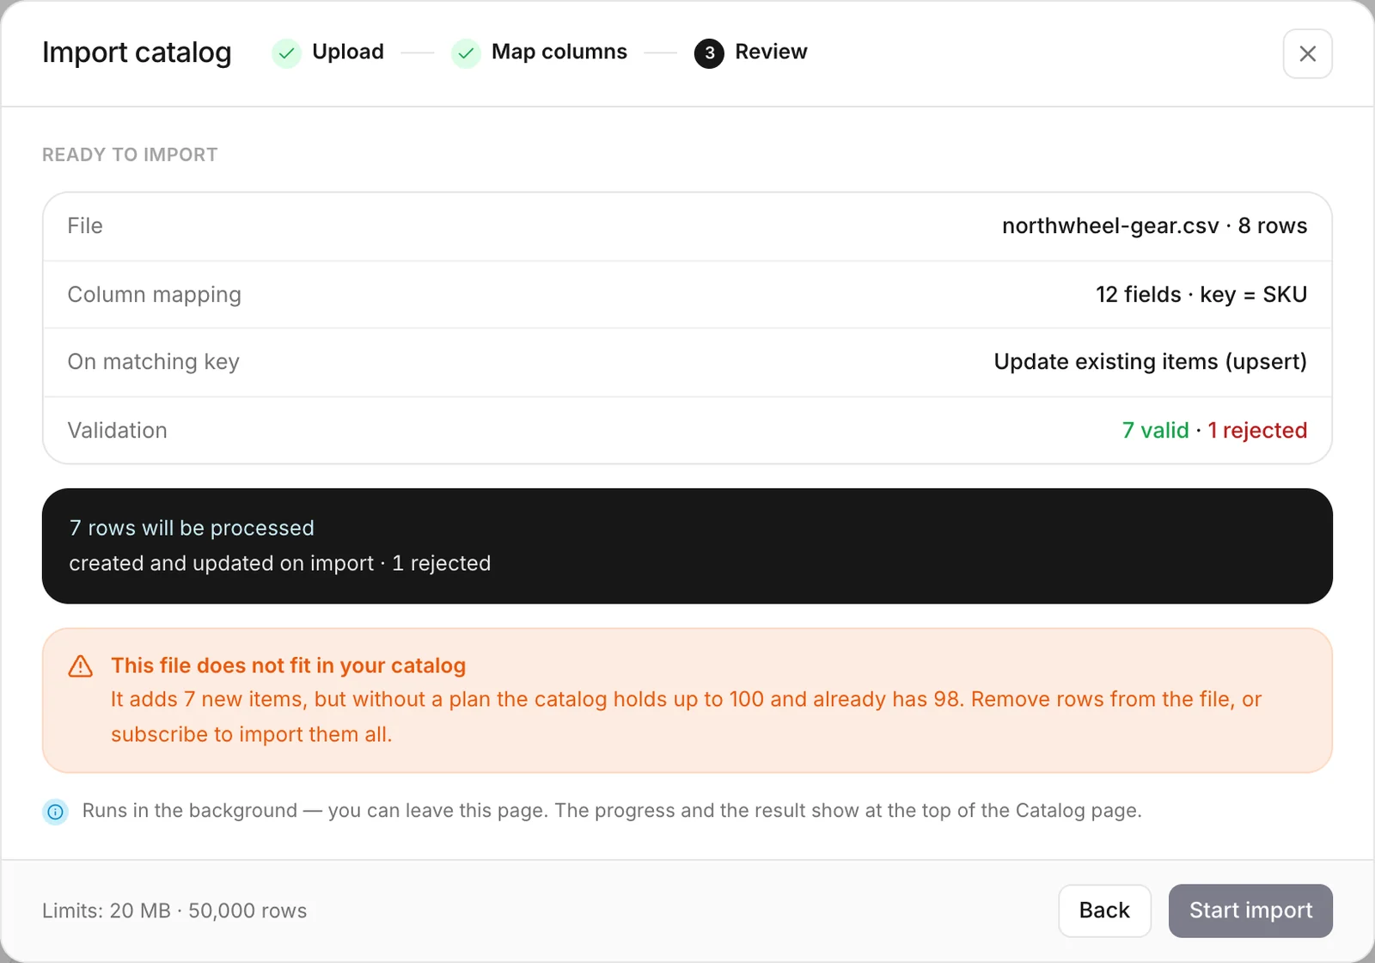1375x963 pixels.
Task: Click the Import catalog title
Action: [x=137, y=52]
